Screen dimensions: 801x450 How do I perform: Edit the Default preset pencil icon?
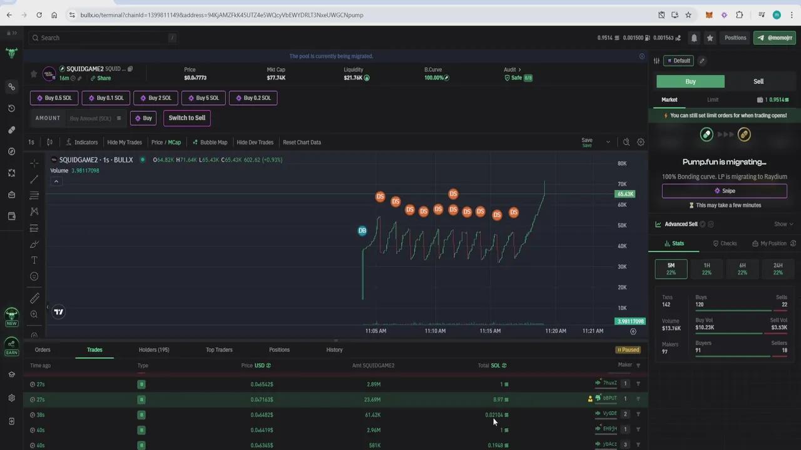(x=702, y=61)
